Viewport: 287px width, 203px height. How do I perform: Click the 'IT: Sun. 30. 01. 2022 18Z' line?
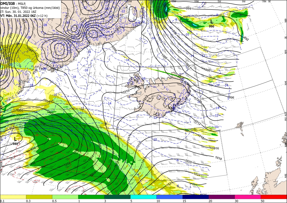coord(18,11)
